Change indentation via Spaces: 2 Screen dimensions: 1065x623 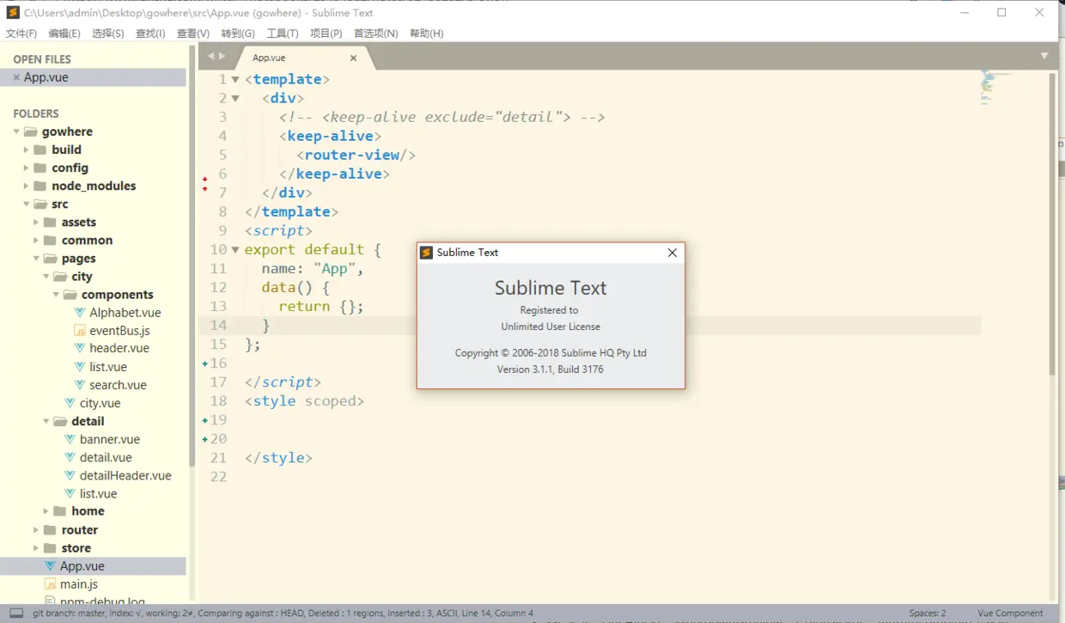[x=928, y=614]
